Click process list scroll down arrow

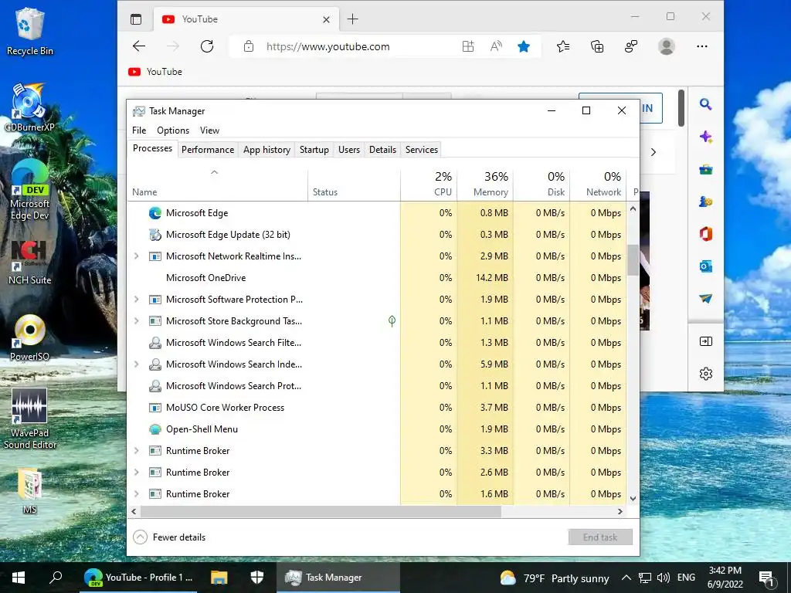[633, 499]
